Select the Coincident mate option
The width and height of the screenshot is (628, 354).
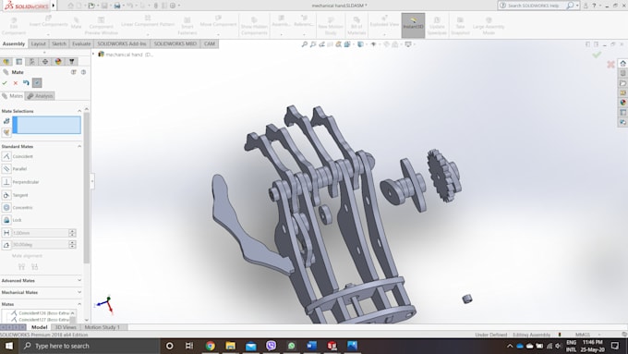click(18, 156)
